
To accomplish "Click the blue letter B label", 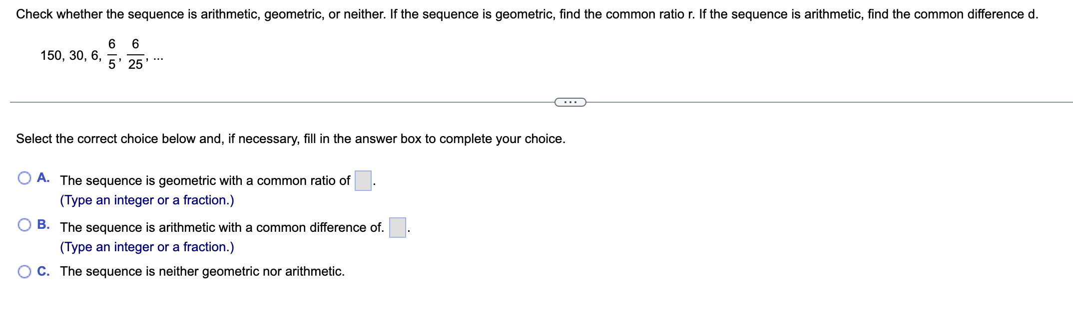I will click(43, 224).
